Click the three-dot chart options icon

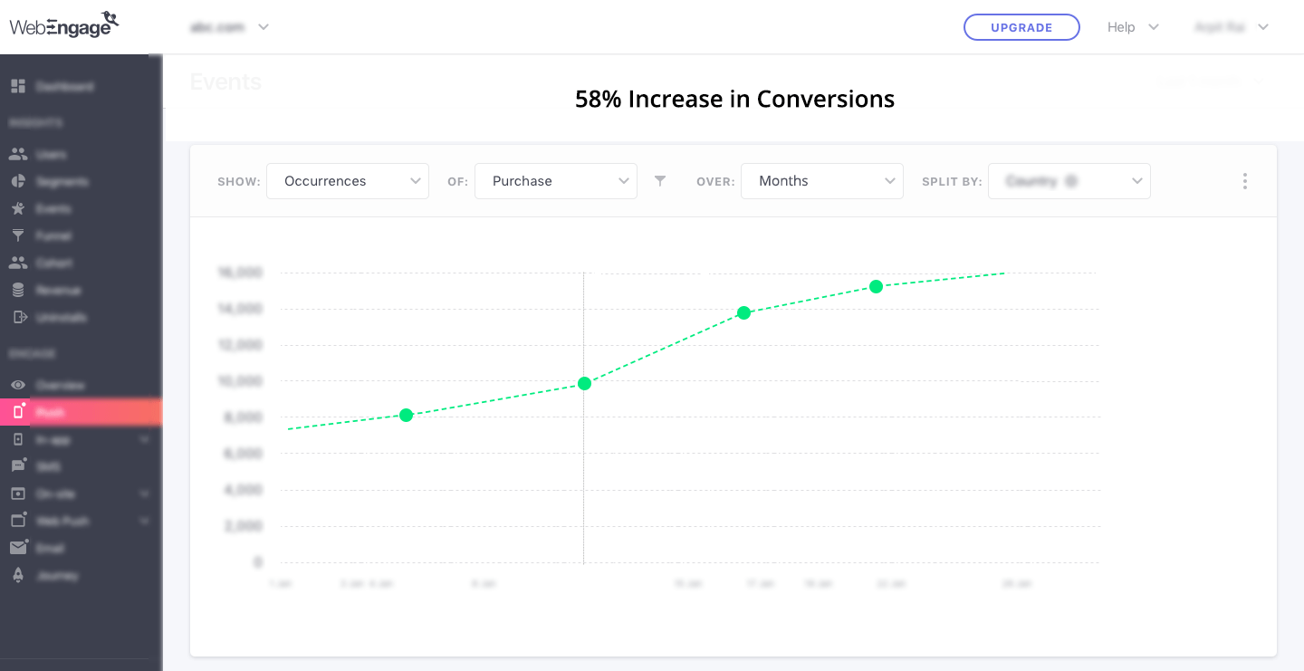1245,180
